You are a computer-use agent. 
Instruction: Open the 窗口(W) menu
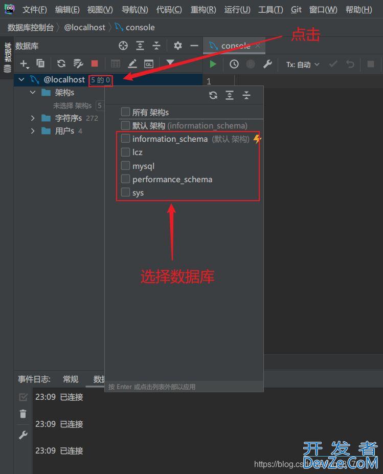pos(323,10)
